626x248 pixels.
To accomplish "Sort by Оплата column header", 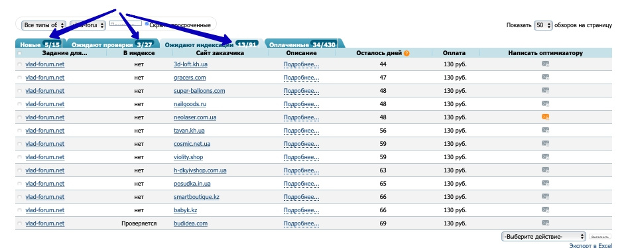I will (454, 53).
